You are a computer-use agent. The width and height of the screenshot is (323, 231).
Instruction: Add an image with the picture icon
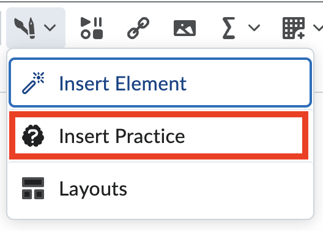(185, 28)
